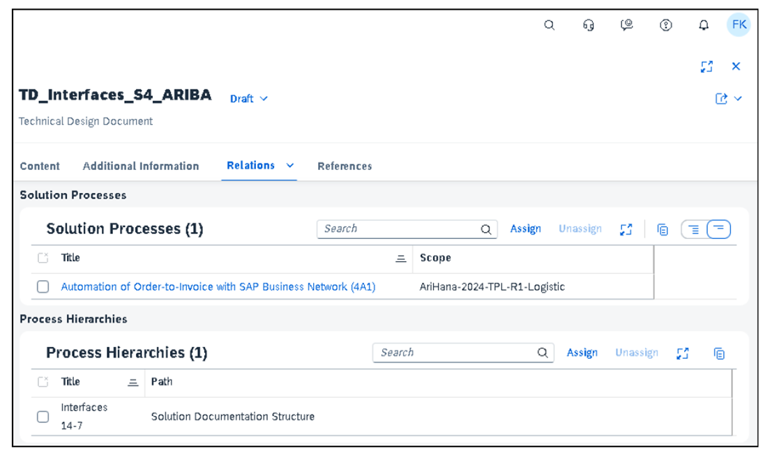This screenshot has height=455, width=770.
Task: Open the notifications bell
Action: coord(704,25)
